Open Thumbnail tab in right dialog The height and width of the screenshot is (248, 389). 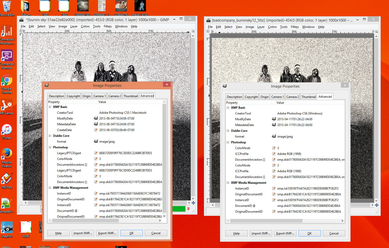pyautogui.click(x=309, y=97)
